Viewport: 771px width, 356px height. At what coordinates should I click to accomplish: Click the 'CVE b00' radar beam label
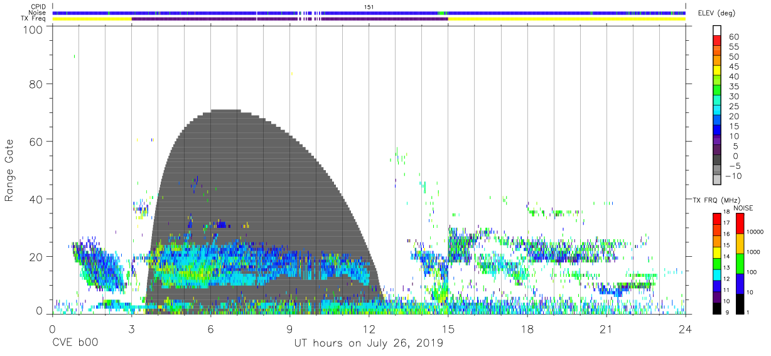pos(74,343)
